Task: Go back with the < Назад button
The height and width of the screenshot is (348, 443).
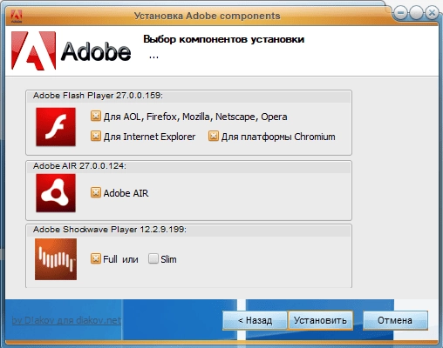Action: point(255,320)
